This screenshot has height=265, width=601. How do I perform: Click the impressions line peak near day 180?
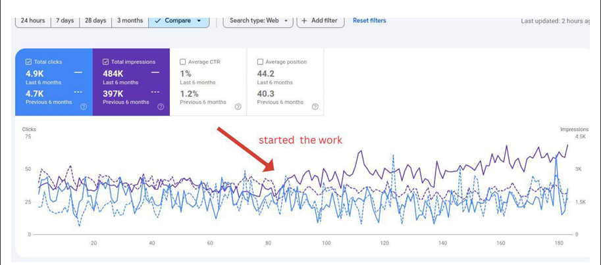pos(567,145)
